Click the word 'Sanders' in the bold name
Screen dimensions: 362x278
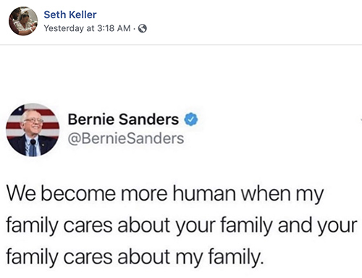[x=148, y=119]
